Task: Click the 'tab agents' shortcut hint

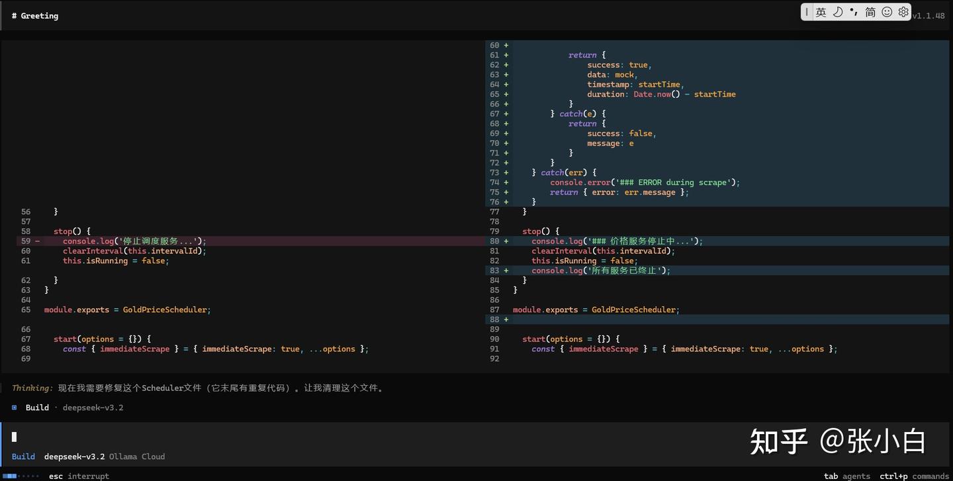Action: tap(847, 476)
